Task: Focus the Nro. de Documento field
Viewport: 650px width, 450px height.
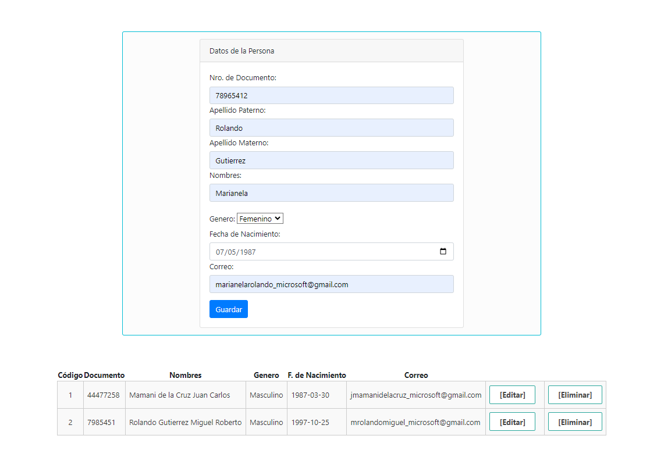Action: point(331,95)
